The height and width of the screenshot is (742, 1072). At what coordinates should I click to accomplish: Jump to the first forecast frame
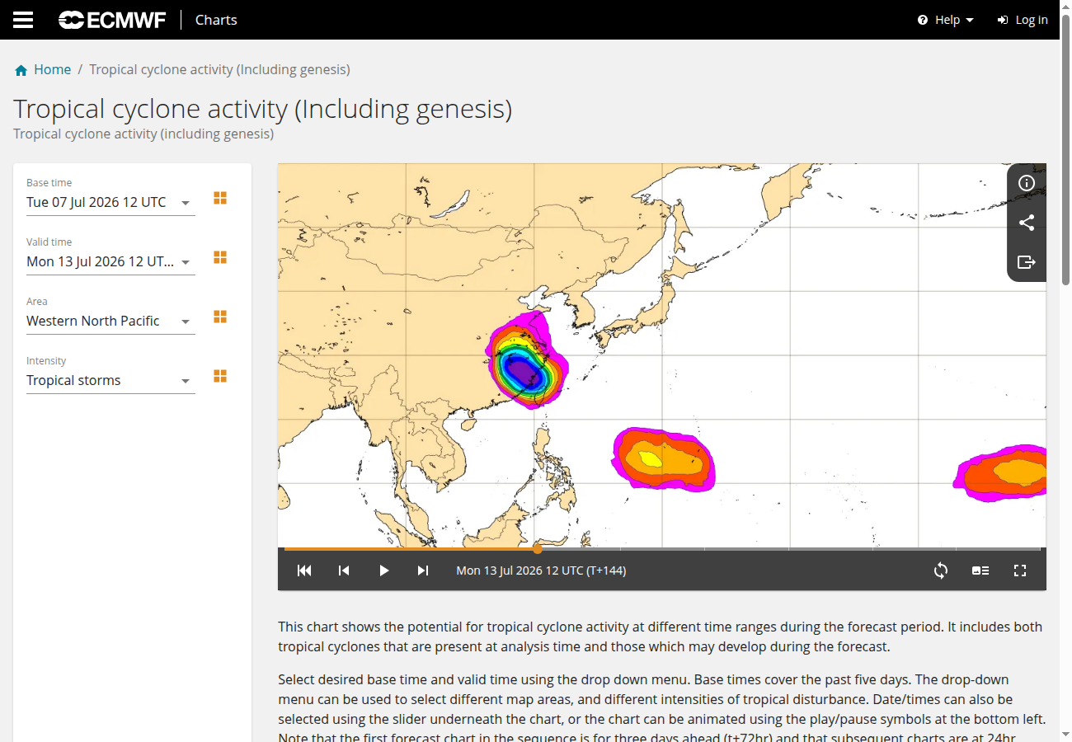[304, 571]
